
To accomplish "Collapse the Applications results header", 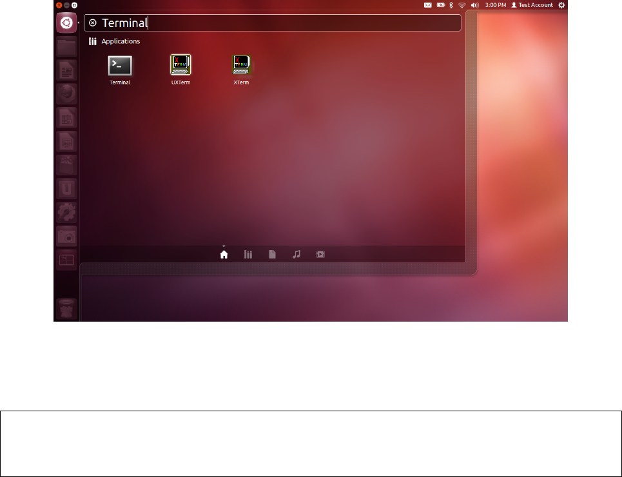I will coord(114,41).
